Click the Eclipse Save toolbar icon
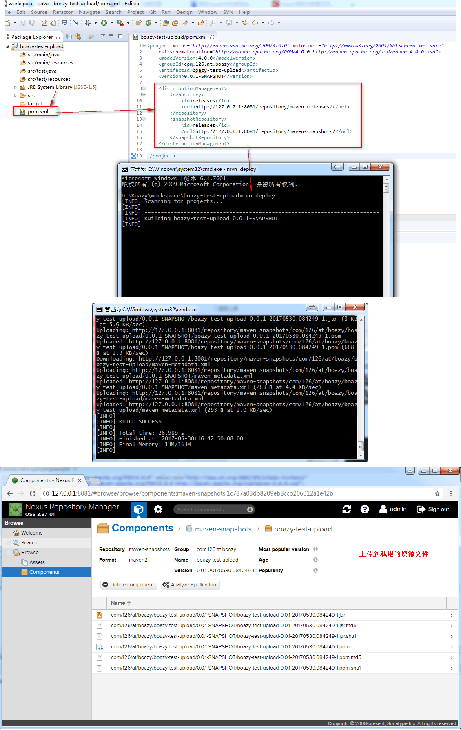 (x=23, y=23)
